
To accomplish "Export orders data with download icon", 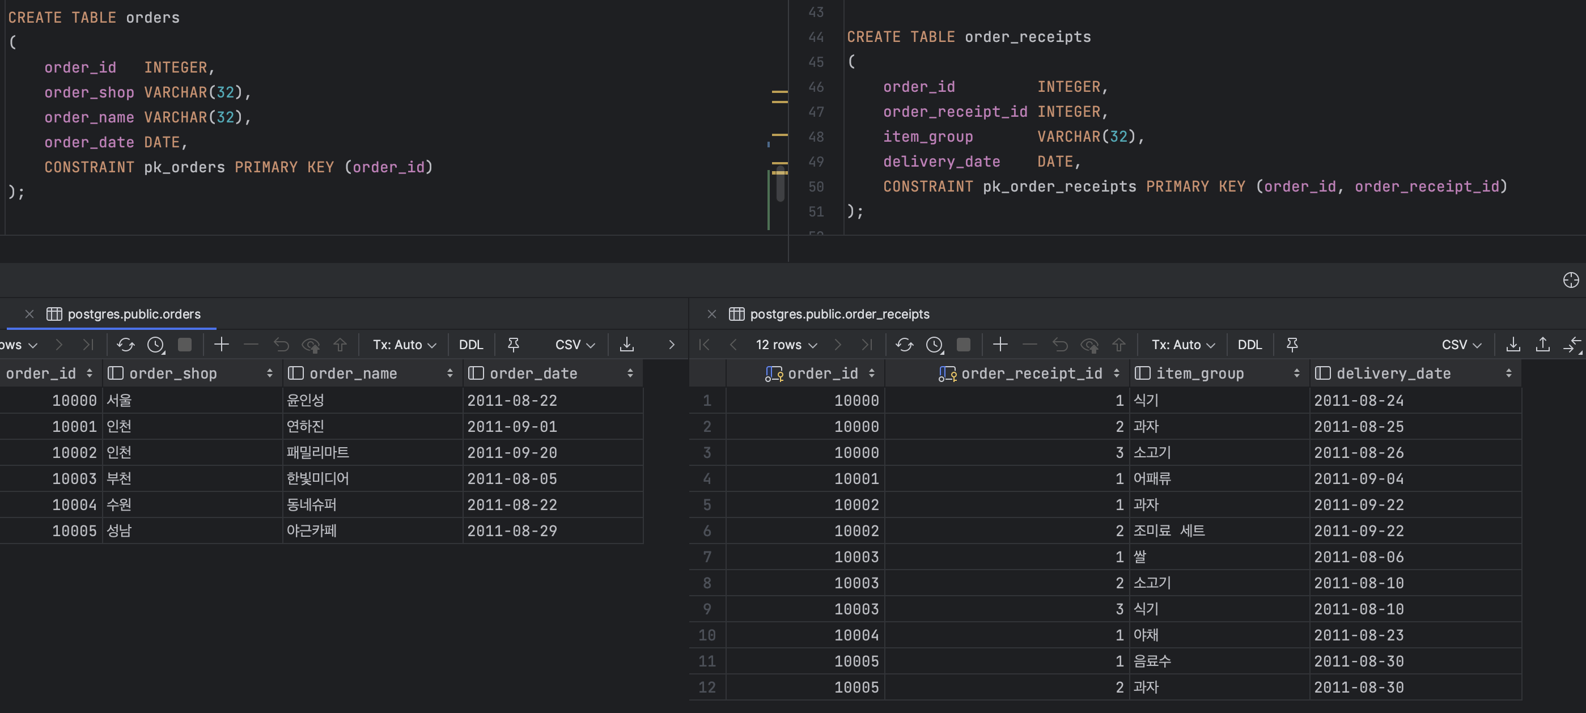I will click(x=627, y=345).
